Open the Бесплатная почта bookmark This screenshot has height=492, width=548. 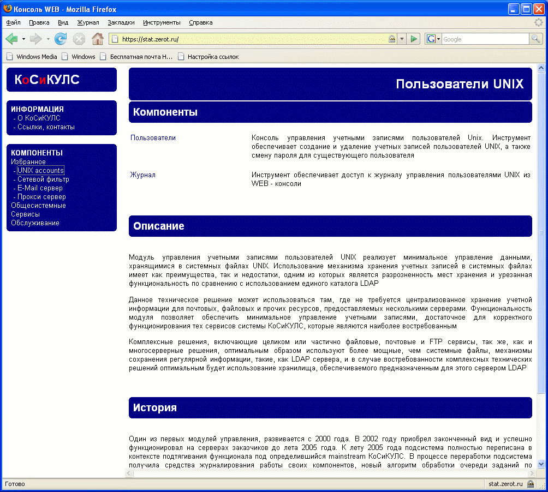[136, 57]
